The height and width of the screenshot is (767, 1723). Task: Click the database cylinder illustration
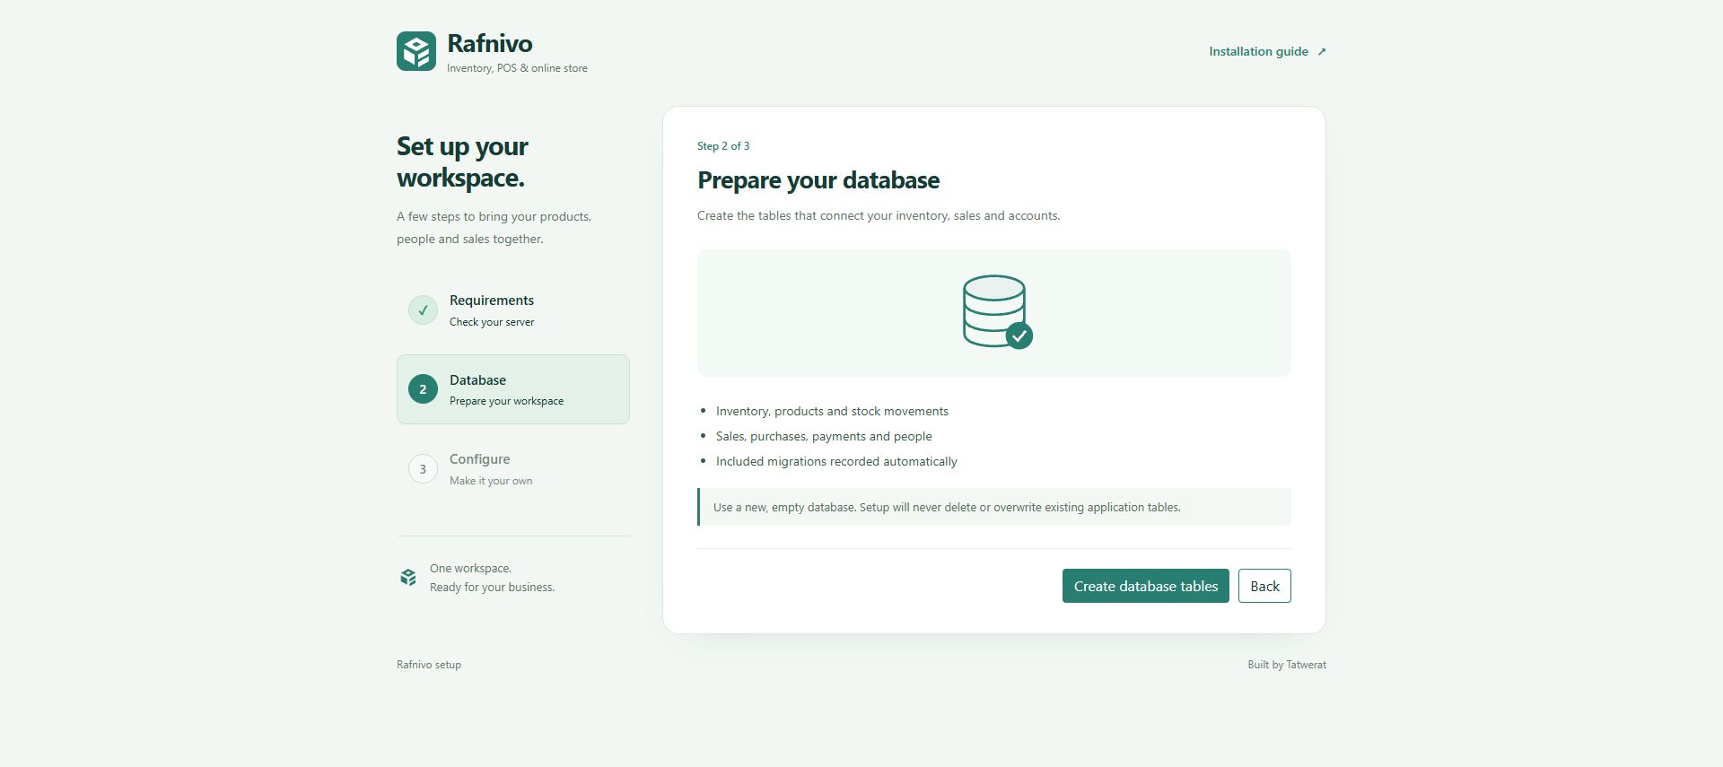click(x=997, y=311)
